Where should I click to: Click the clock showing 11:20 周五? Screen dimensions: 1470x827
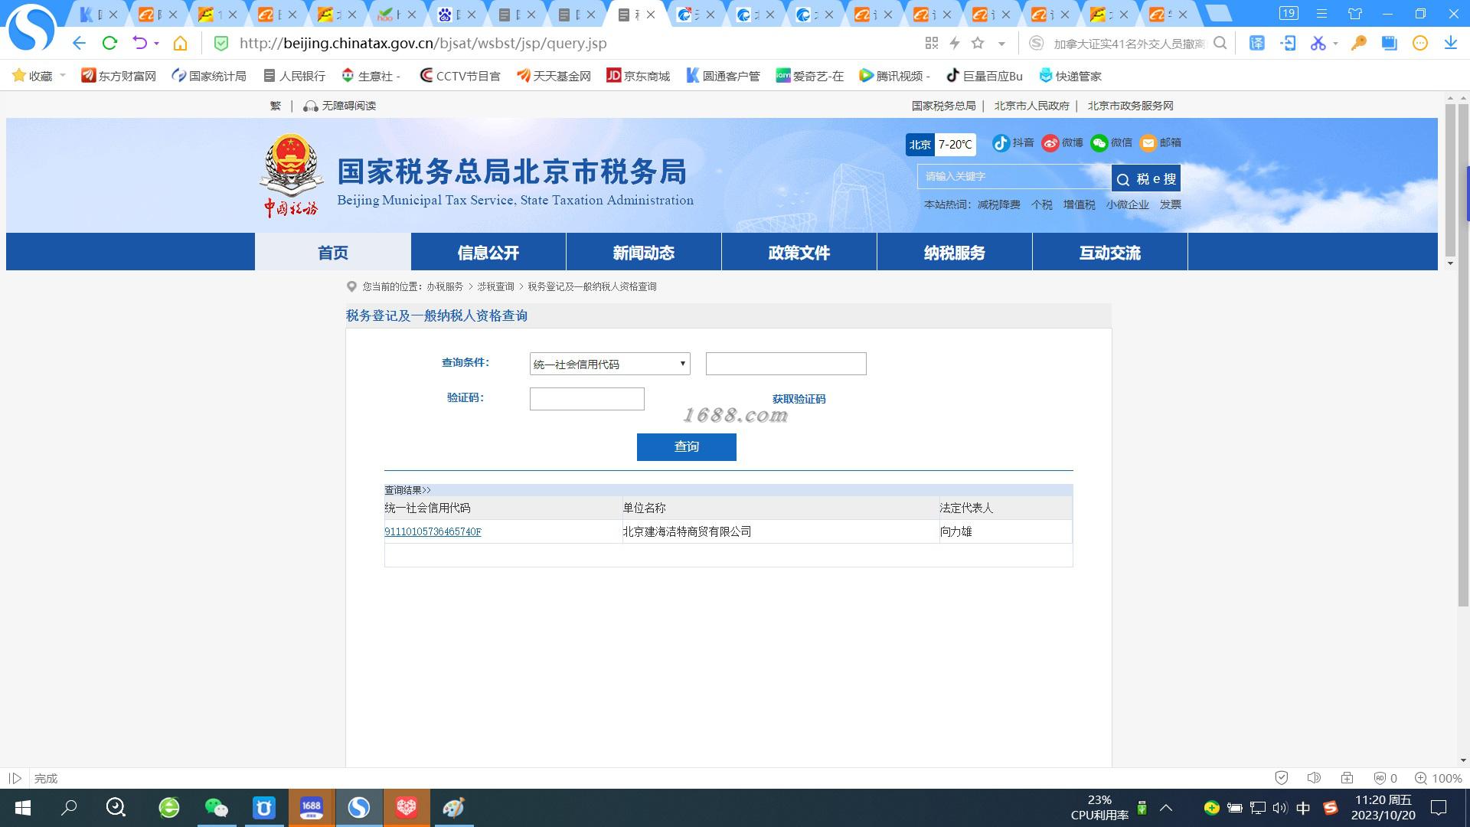(1383, 800)
